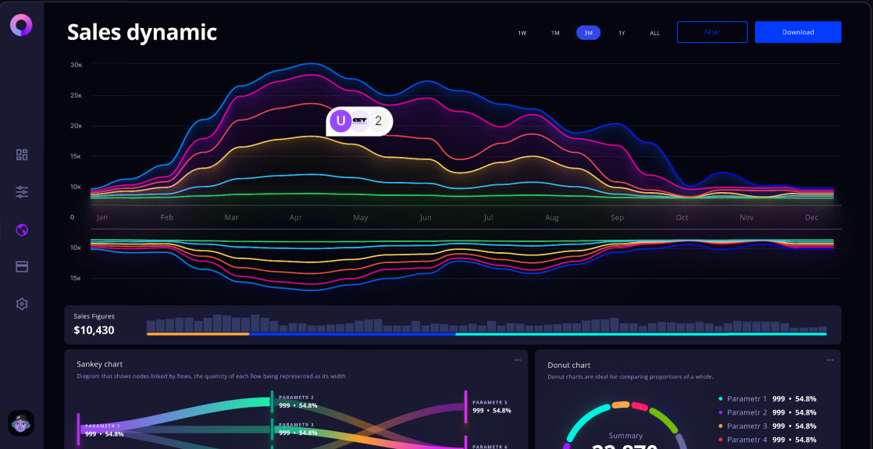
Task: Click the teal segment of sales progress bar
Action: (641, 333)
